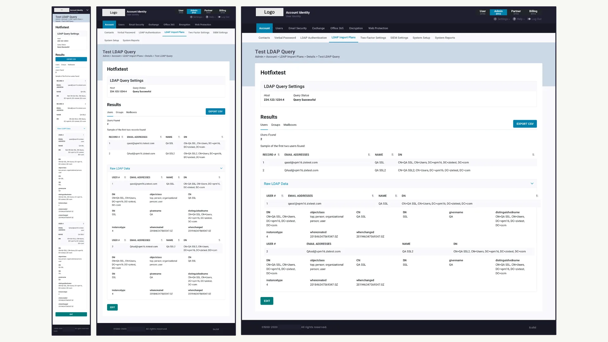Open Exchange tab in desktop main navigation
Screen dimensions: 608x342
coord(318,28)
